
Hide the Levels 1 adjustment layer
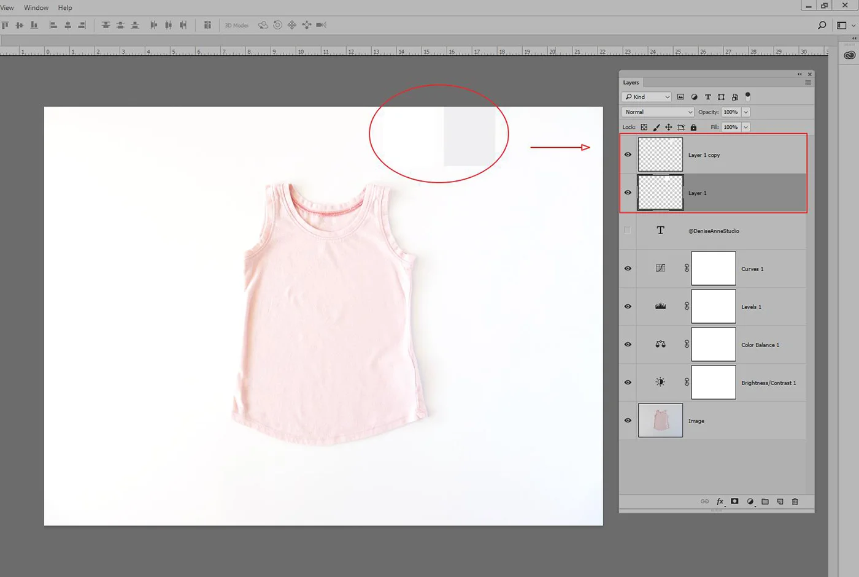coord(628,307)
